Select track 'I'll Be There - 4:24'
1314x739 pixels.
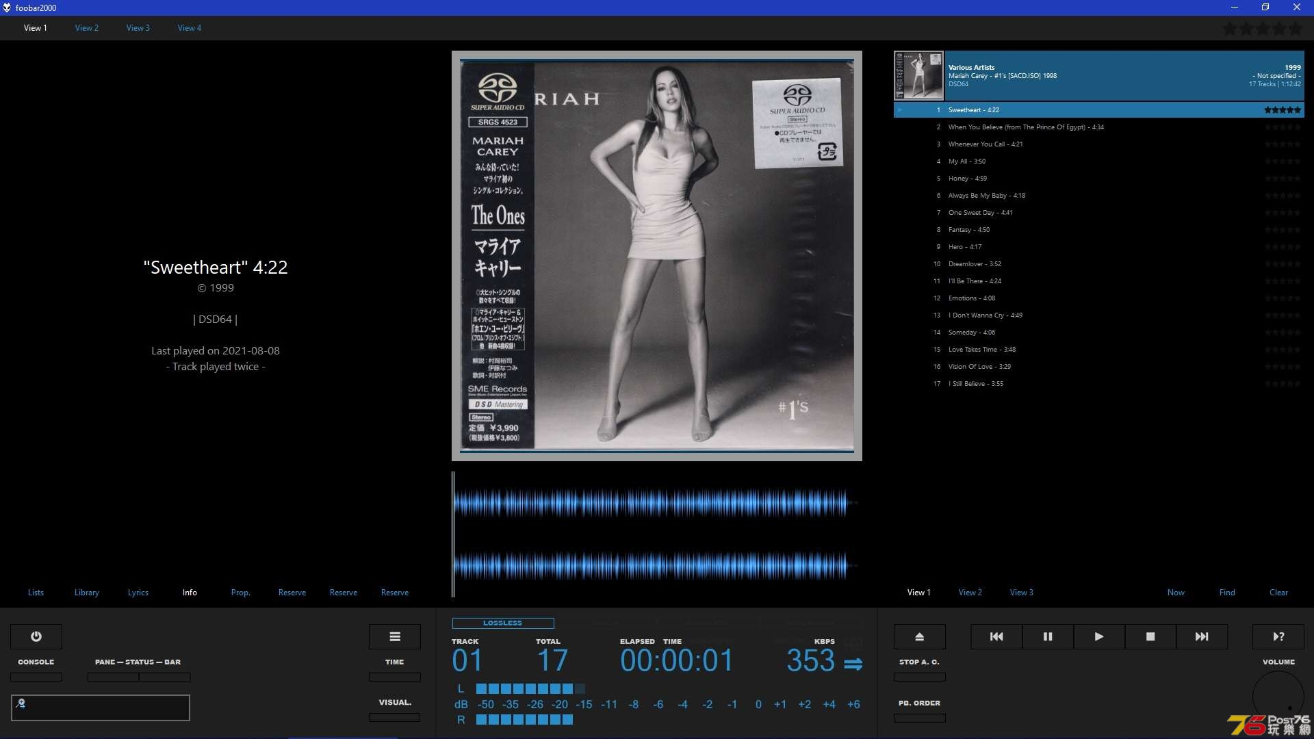point(1098,281)
